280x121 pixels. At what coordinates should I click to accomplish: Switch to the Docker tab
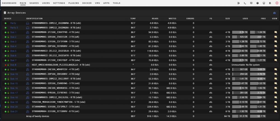[87, 3]
